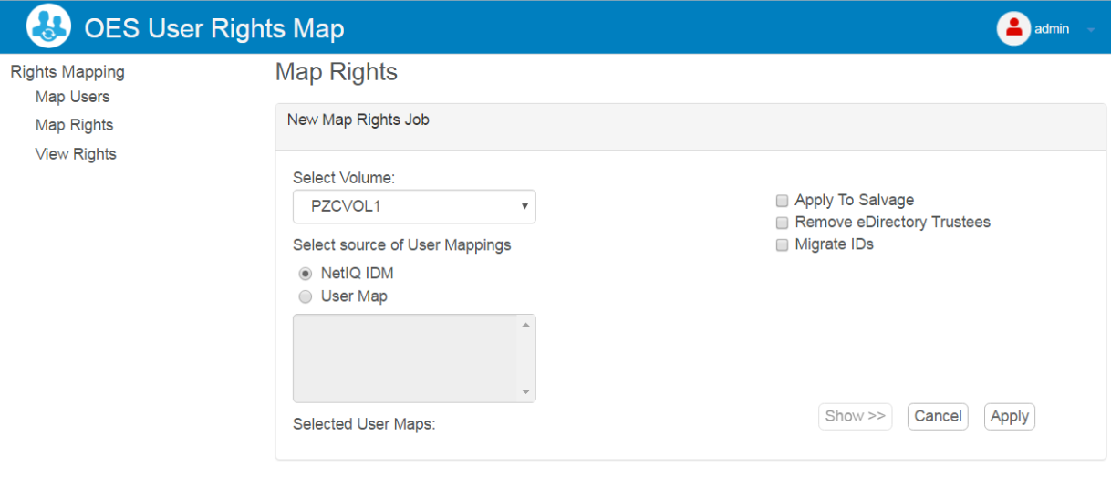The height and width of the screenshot is (478, 1111).
Task: Check Remove eDirectory Trustees option
Action: pyautogui.click(x=782, y=223)
